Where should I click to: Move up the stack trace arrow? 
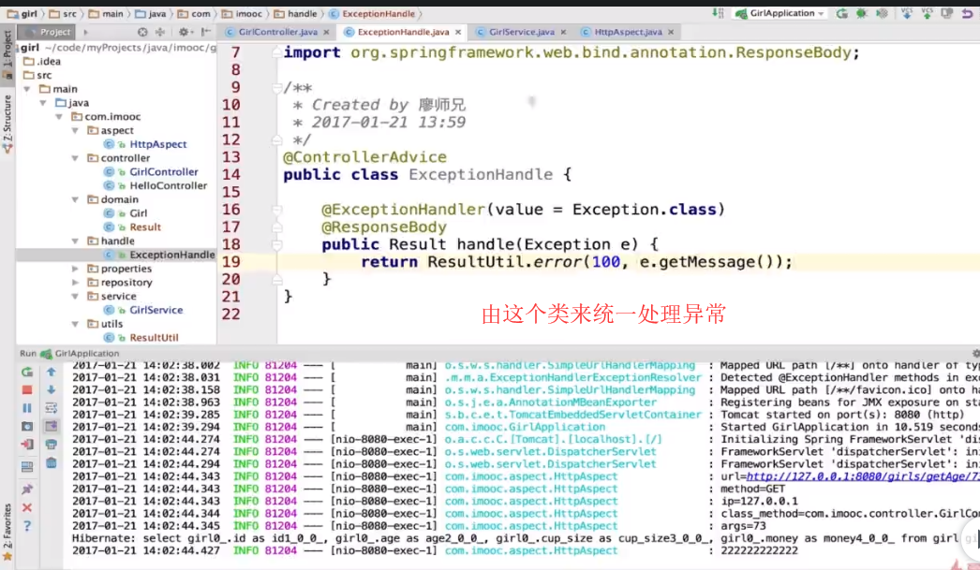click(x=52, y=372)
